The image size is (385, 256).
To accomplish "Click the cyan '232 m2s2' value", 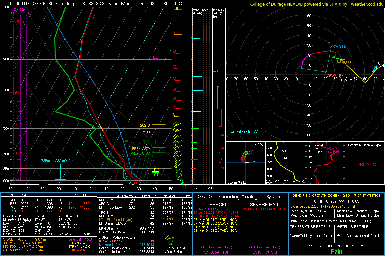I will pos(63,161).
